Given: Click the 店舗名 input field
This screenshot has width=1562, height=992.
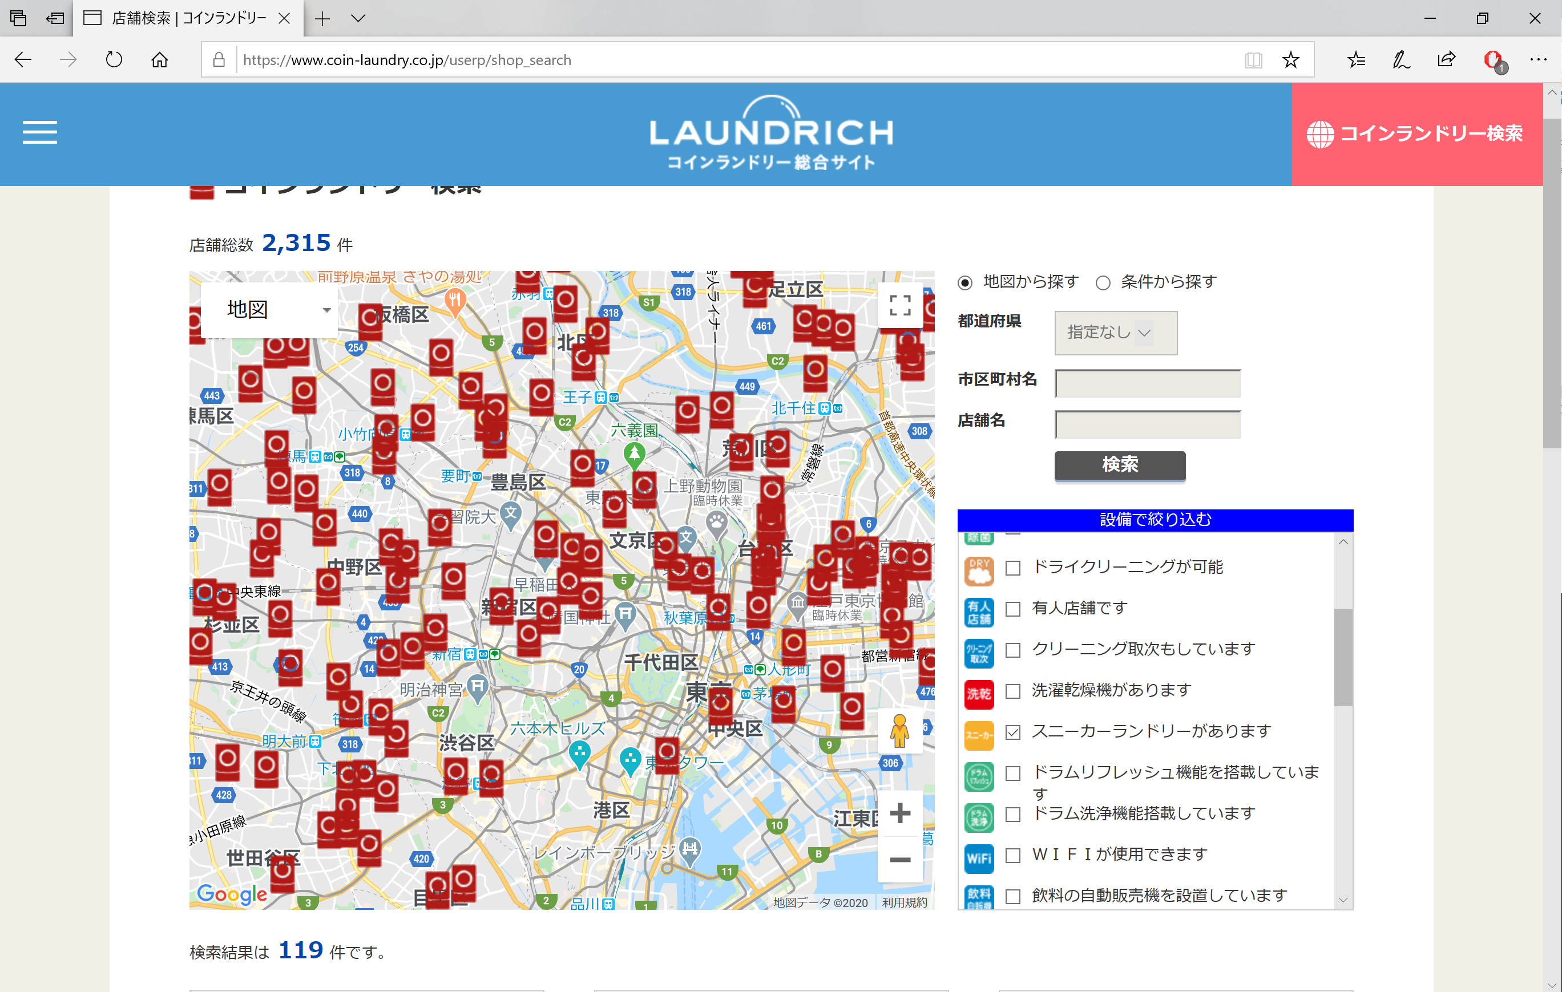Looking at the screenshot, I should [1148, 424].
